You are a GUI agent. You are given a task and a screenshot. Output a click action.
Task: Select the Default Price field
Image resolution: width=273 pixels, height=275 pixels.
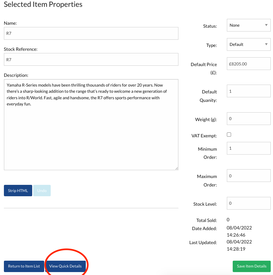[248, 64]
